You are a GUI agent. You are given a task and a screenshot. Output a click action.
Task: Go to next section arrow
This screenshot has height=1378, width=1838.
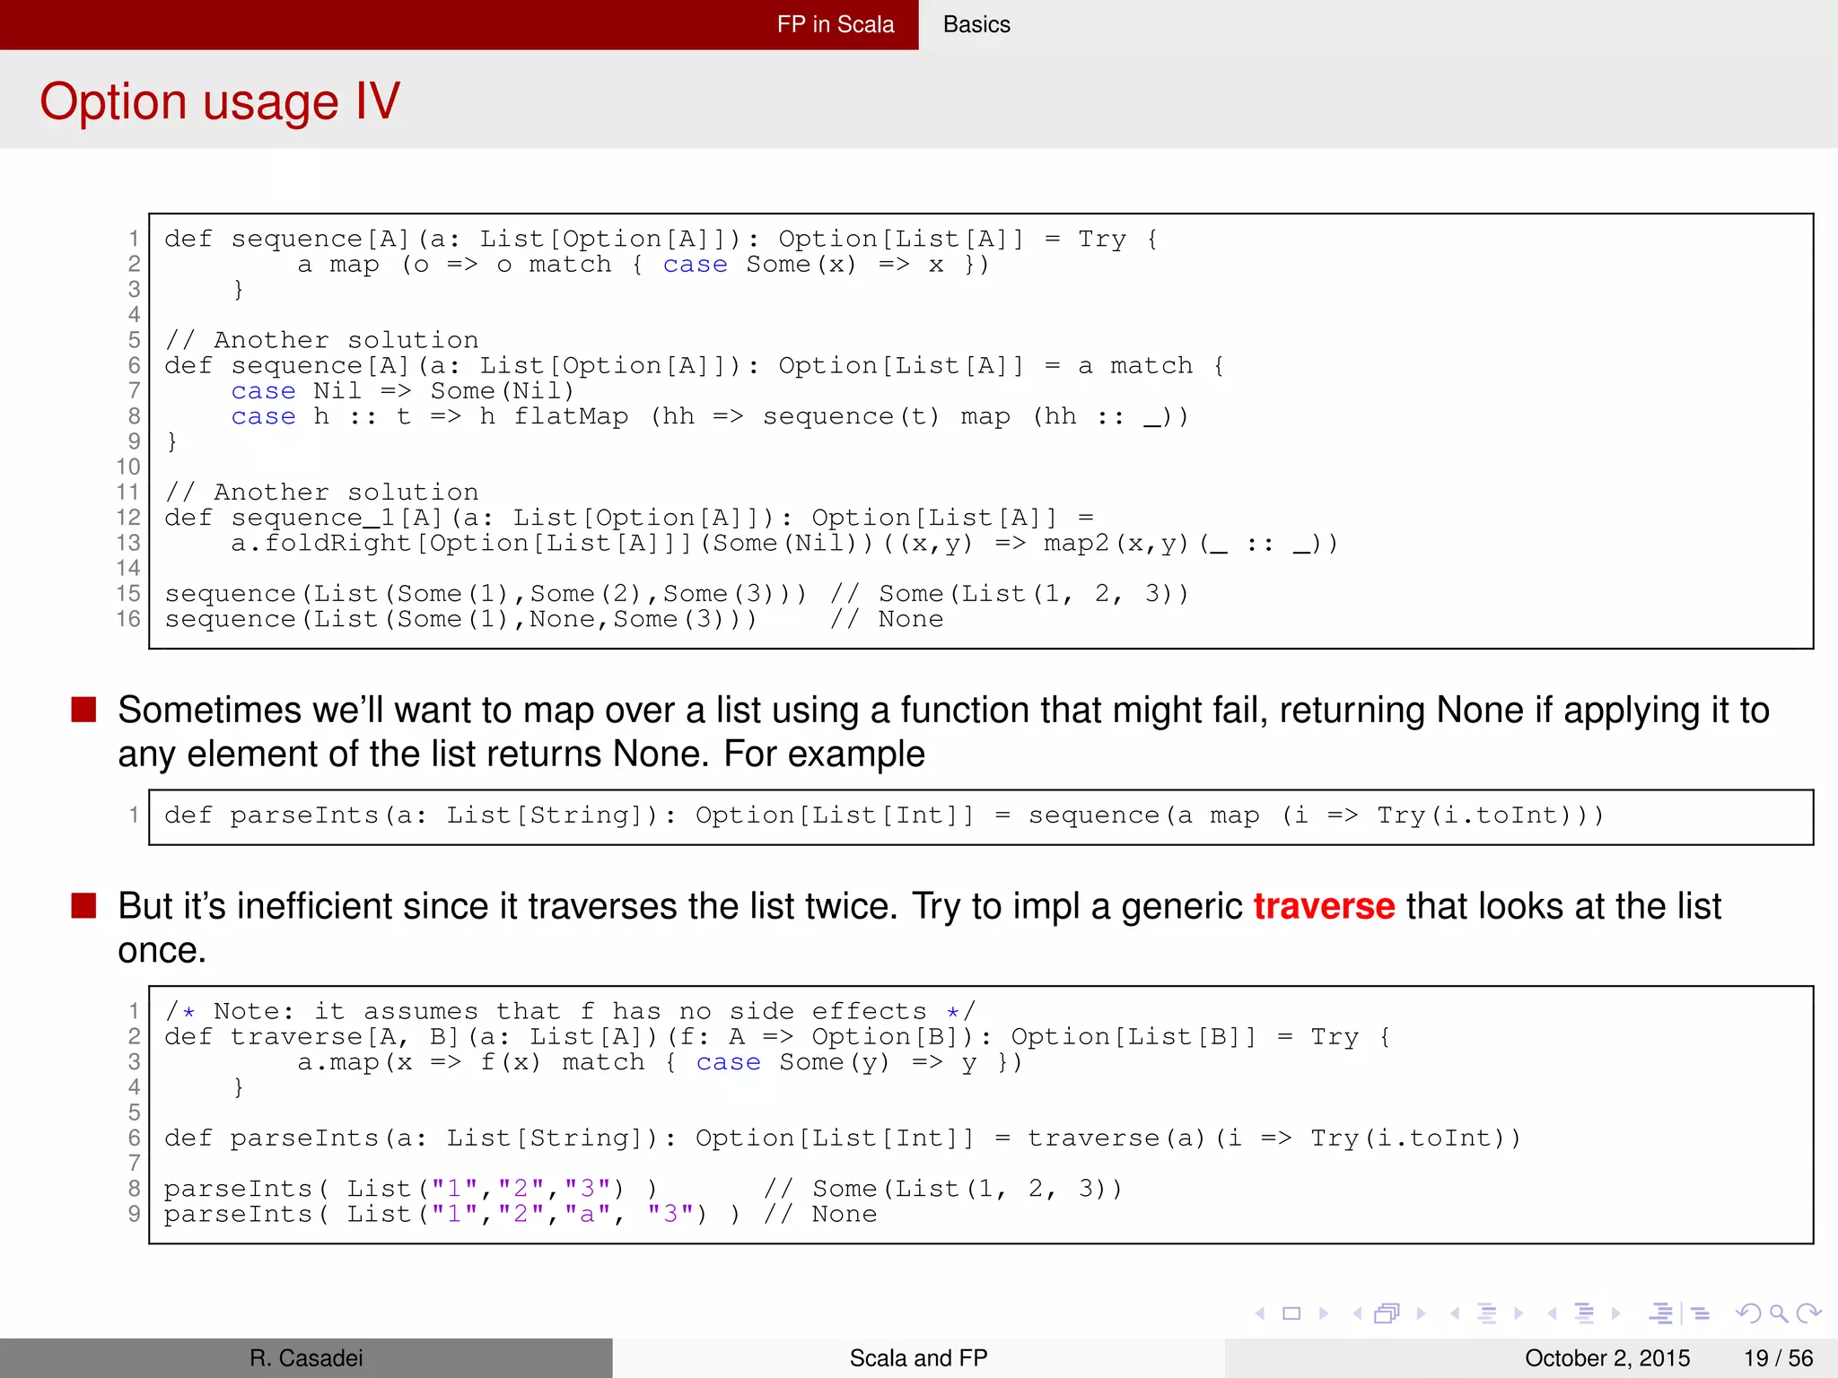[1616, 1313]
